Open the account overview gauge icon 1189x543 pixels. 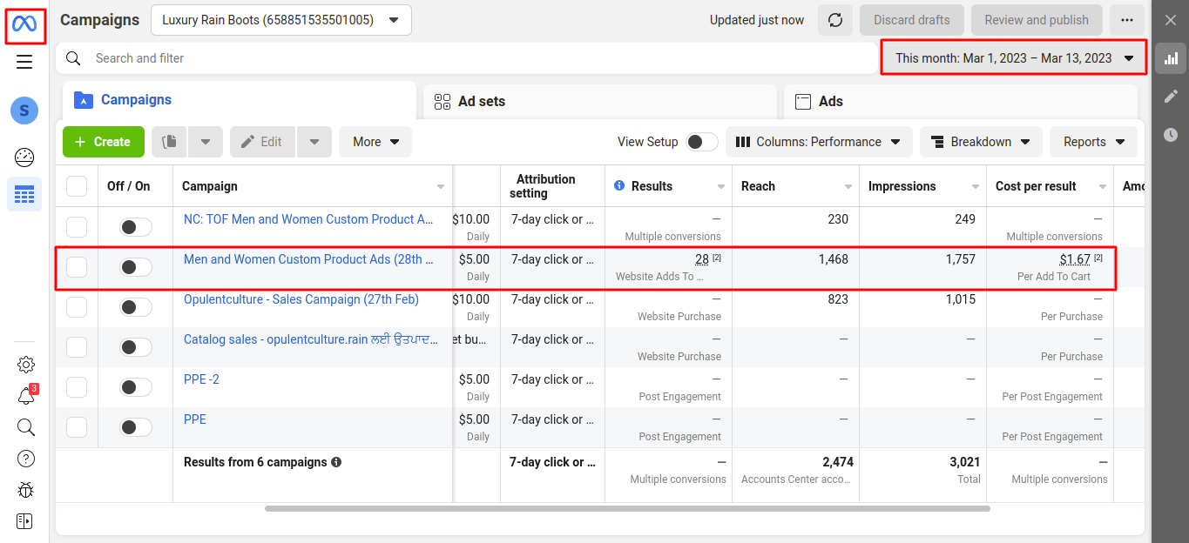(24, 158)
